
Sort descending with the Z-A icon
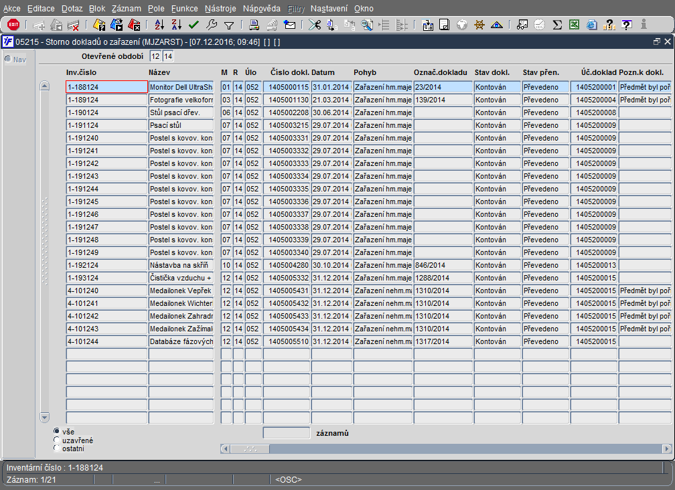click(x=177, y=25)
